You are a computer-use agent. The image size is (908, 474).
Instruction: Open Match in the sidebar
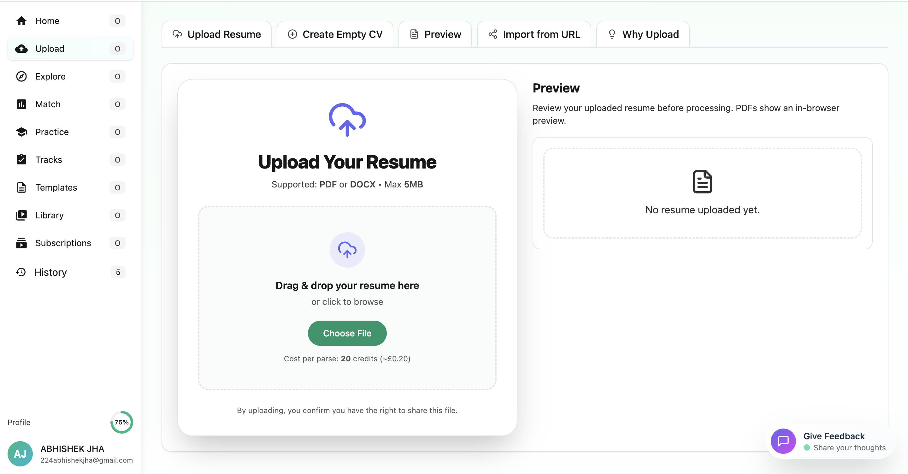click(70, 104)
